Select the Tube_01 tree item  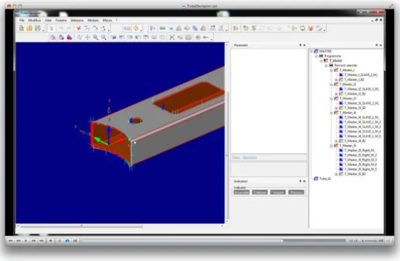click(x=325, y=178)
